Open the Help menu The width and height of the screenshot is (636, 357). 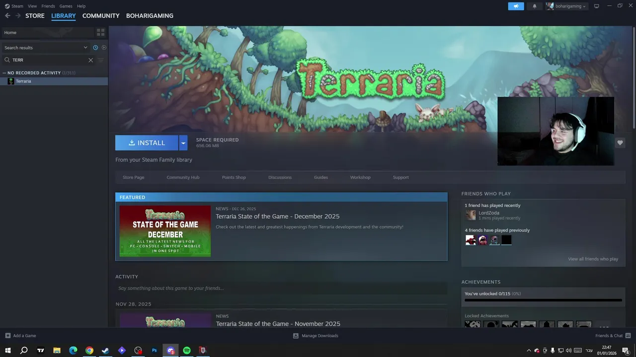pos(81,6)
